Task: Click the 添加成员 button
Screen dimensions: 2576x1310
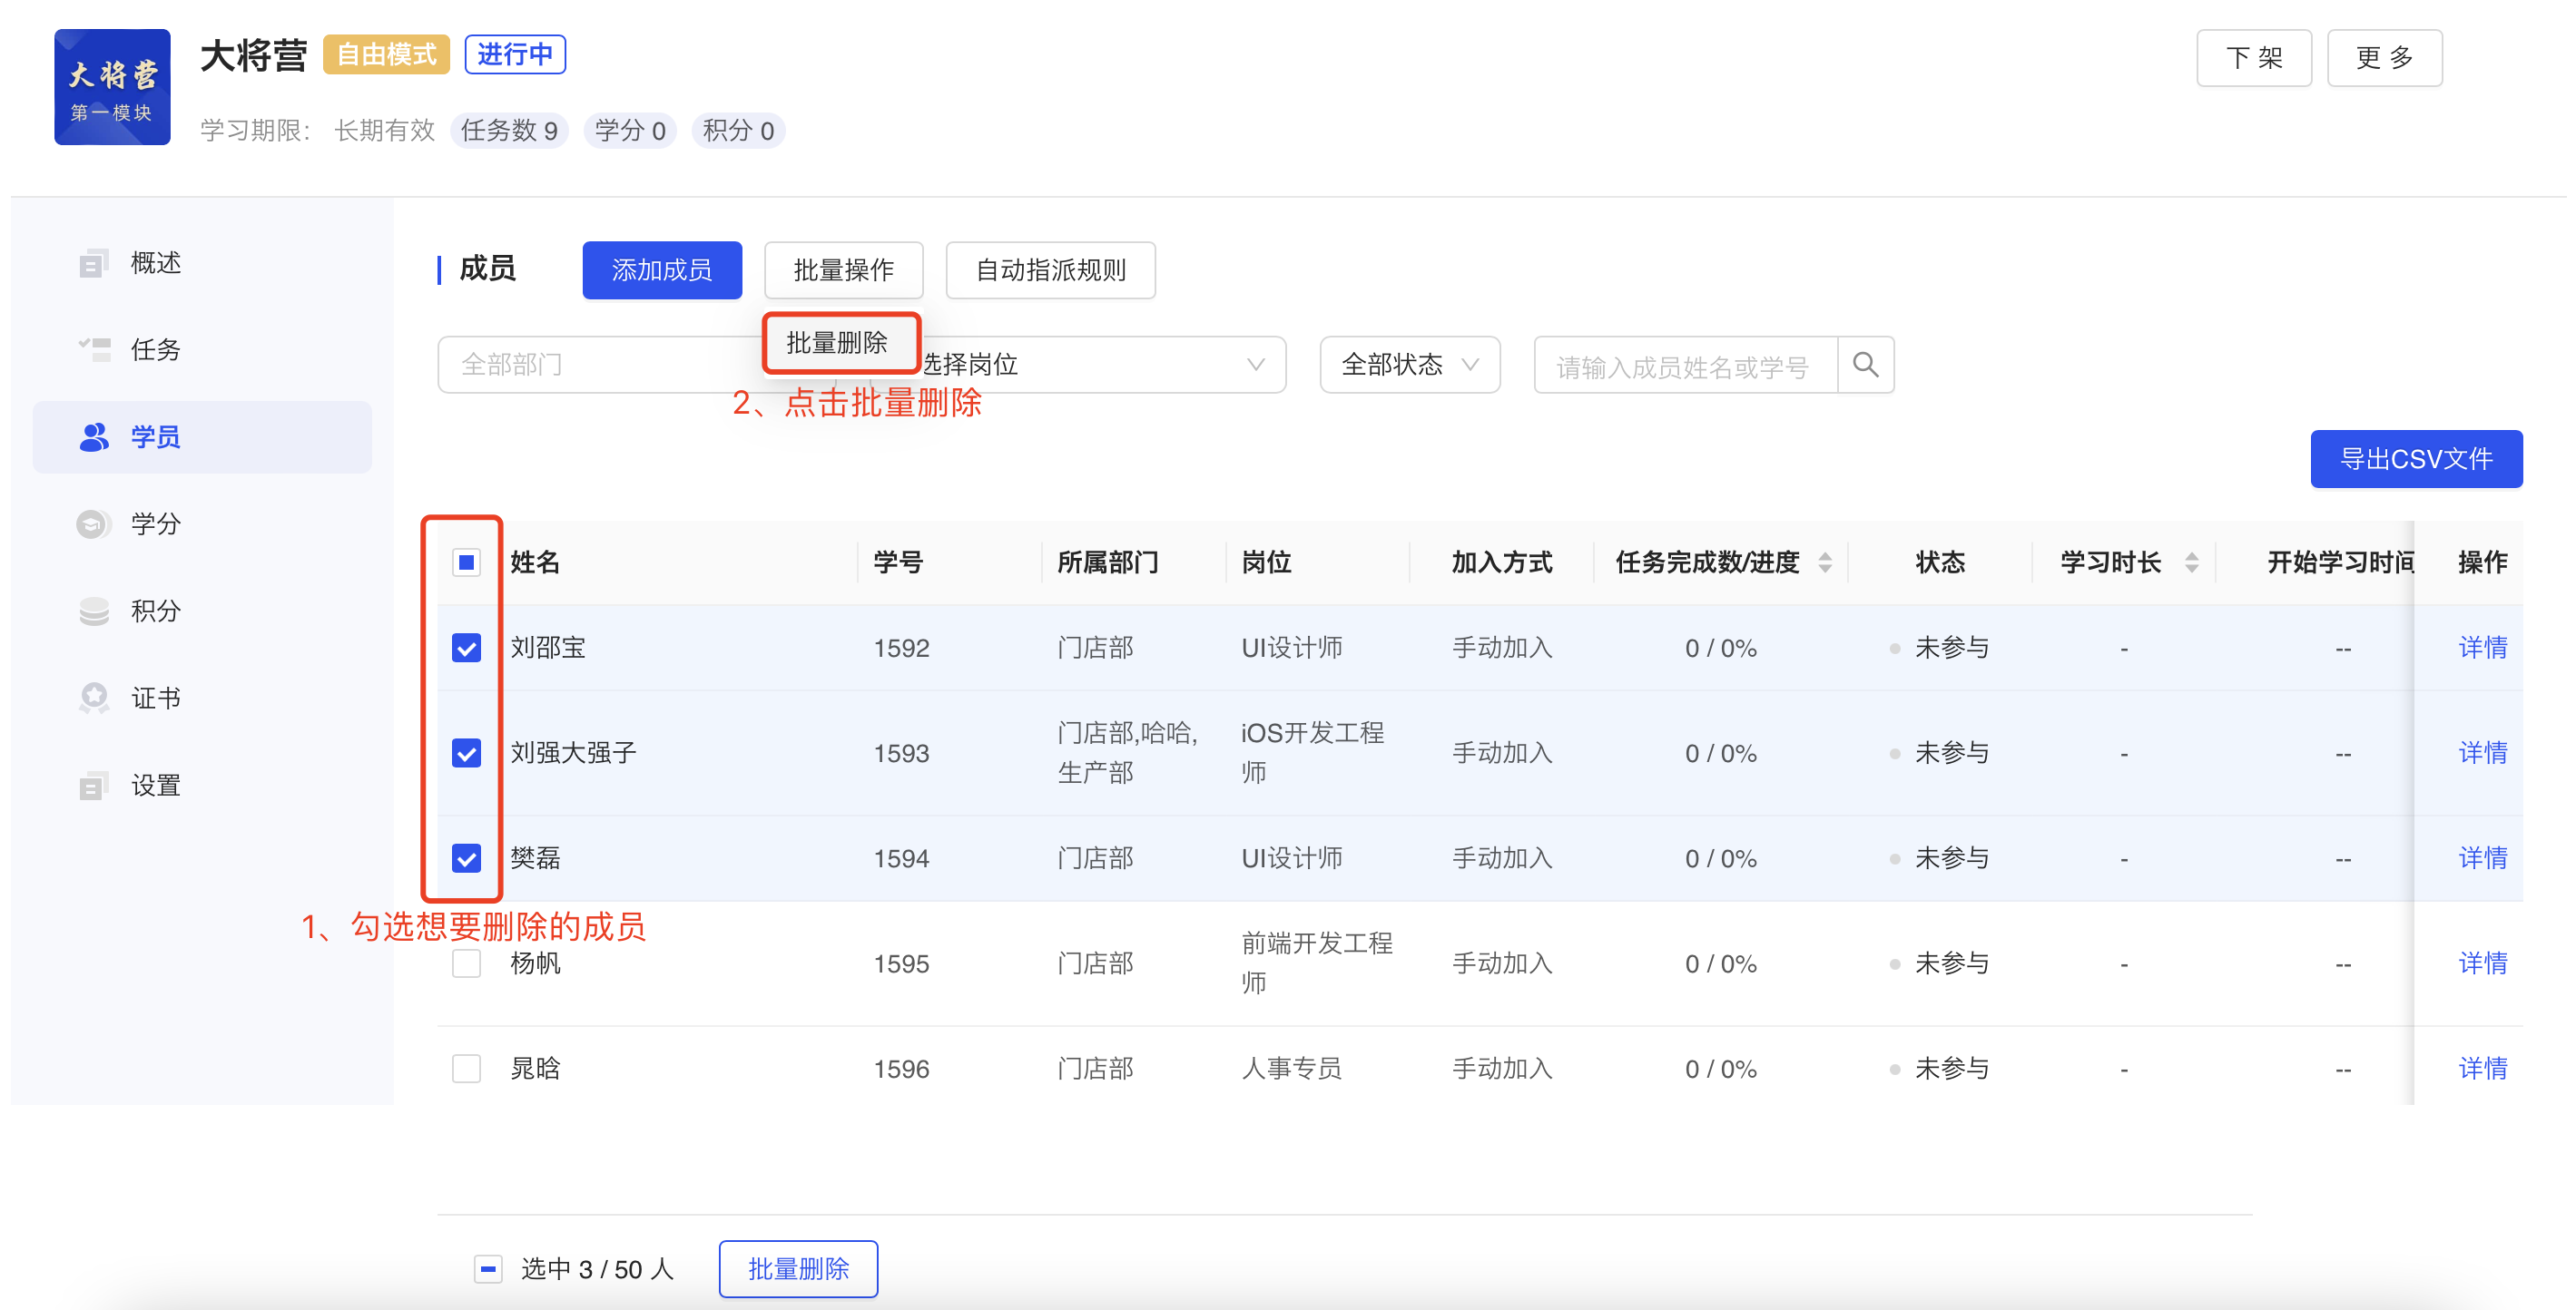Action: coord(662,269)
